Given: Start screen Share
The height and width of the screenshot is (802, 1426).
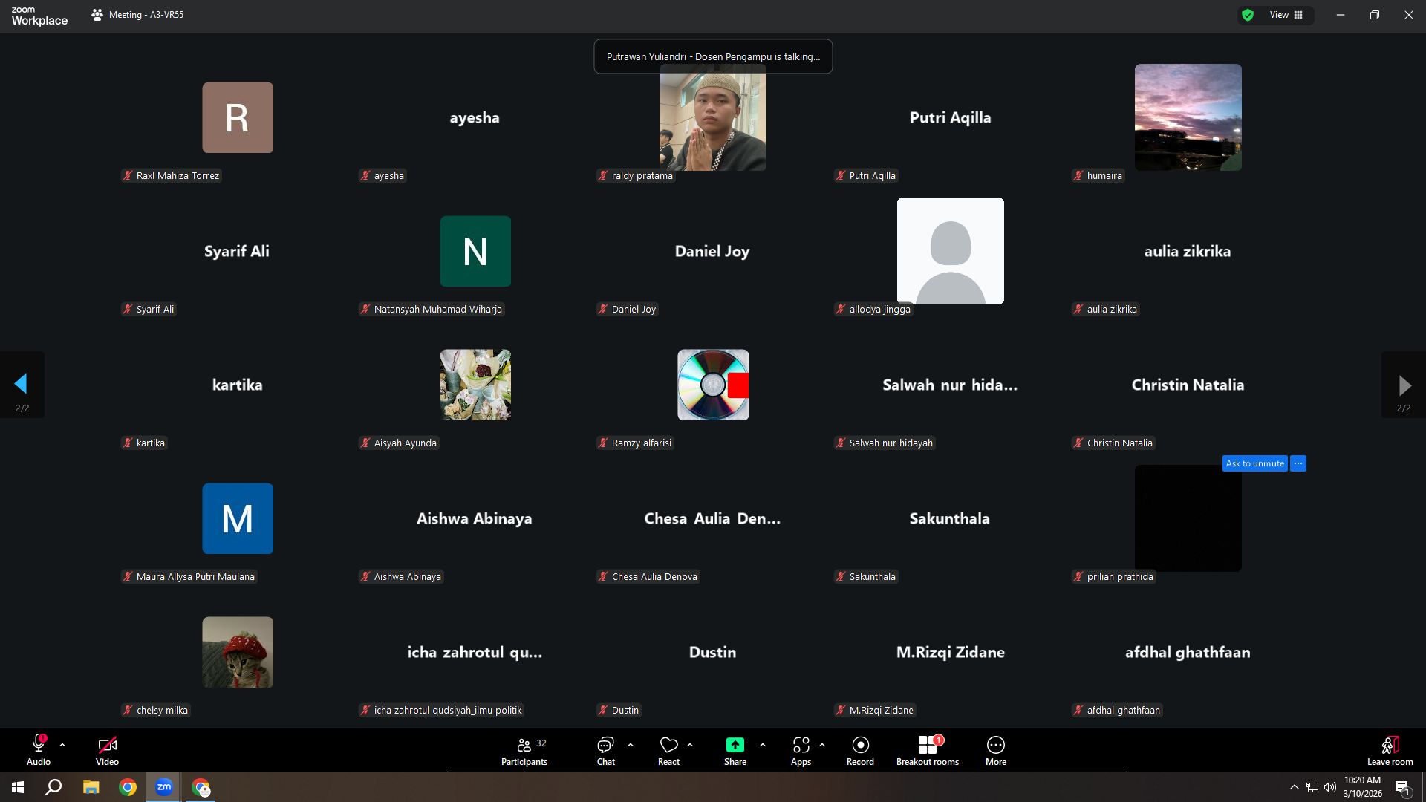Looking at the screenshot, I should [x=735, y=751].
